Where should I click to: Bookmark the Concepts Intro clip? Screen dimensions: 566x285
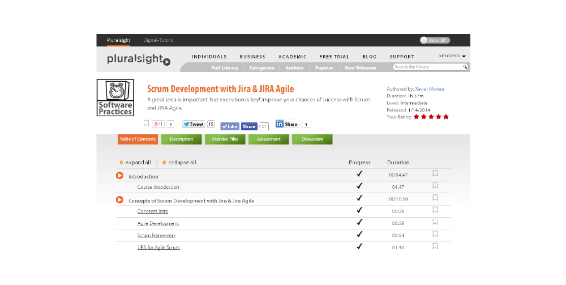tap(435, 210)
